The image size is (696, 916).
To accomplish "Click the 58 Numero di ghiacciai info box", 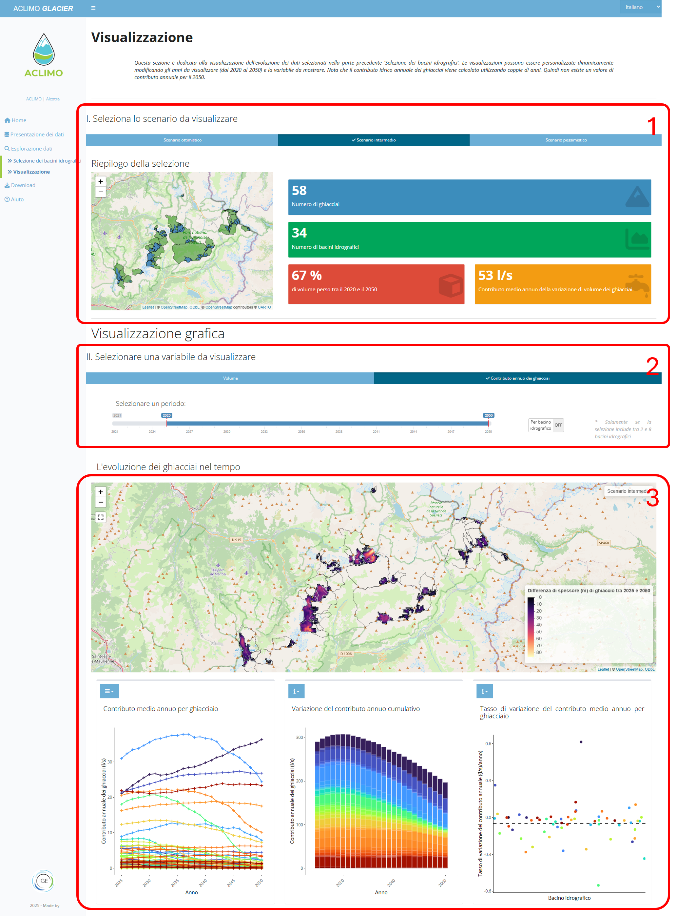I will coord(469,197).
